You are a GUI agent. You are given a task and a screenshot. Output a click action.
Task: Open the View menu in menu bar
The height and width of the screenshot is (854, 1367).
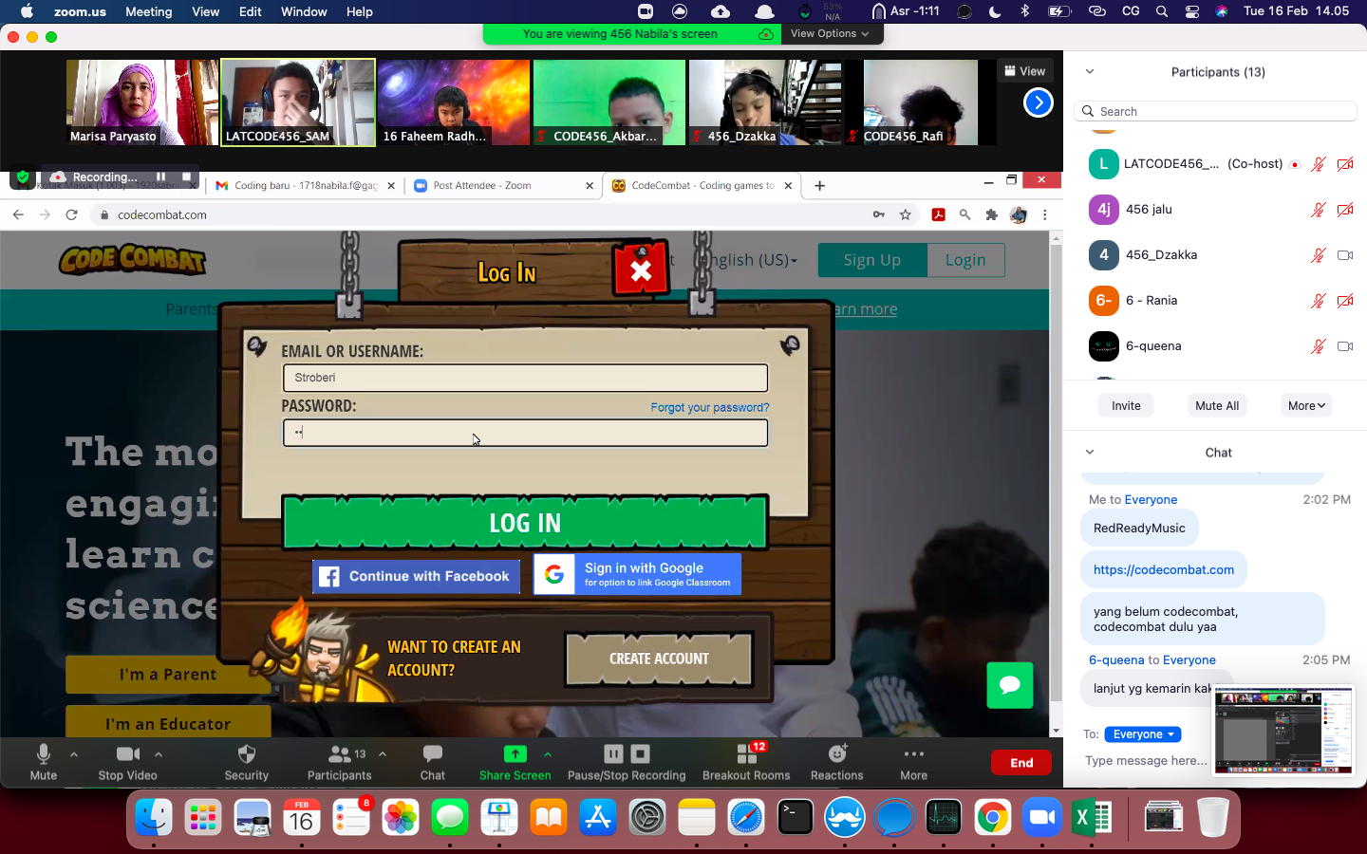click(x=205, y=11)
